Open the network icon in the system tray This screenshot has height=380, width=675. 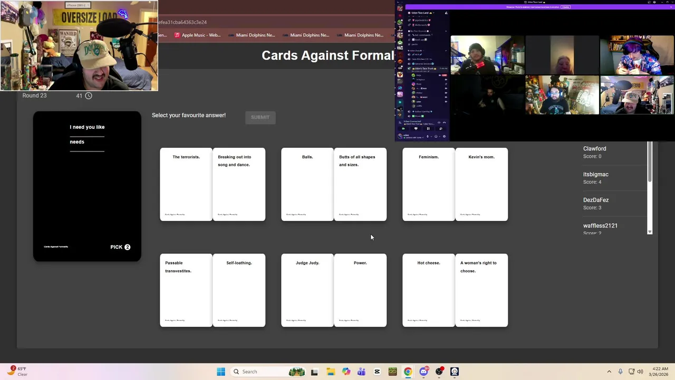(x=631, y=372)
